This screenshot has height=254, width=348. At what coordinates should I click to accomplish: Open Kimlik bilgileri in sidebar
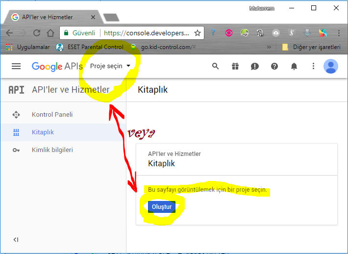pos(63,150)
